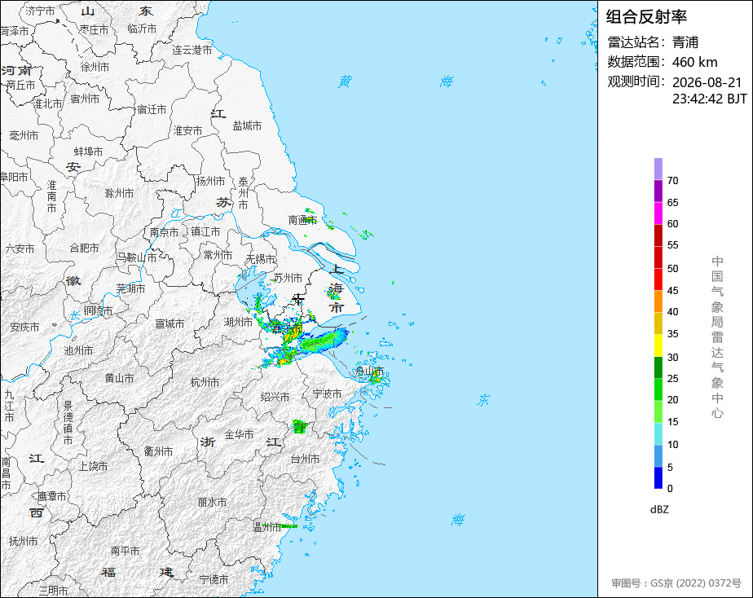Click the 湖州市 map label
This screenshot has height=598, width=753.
coord(238,322)
